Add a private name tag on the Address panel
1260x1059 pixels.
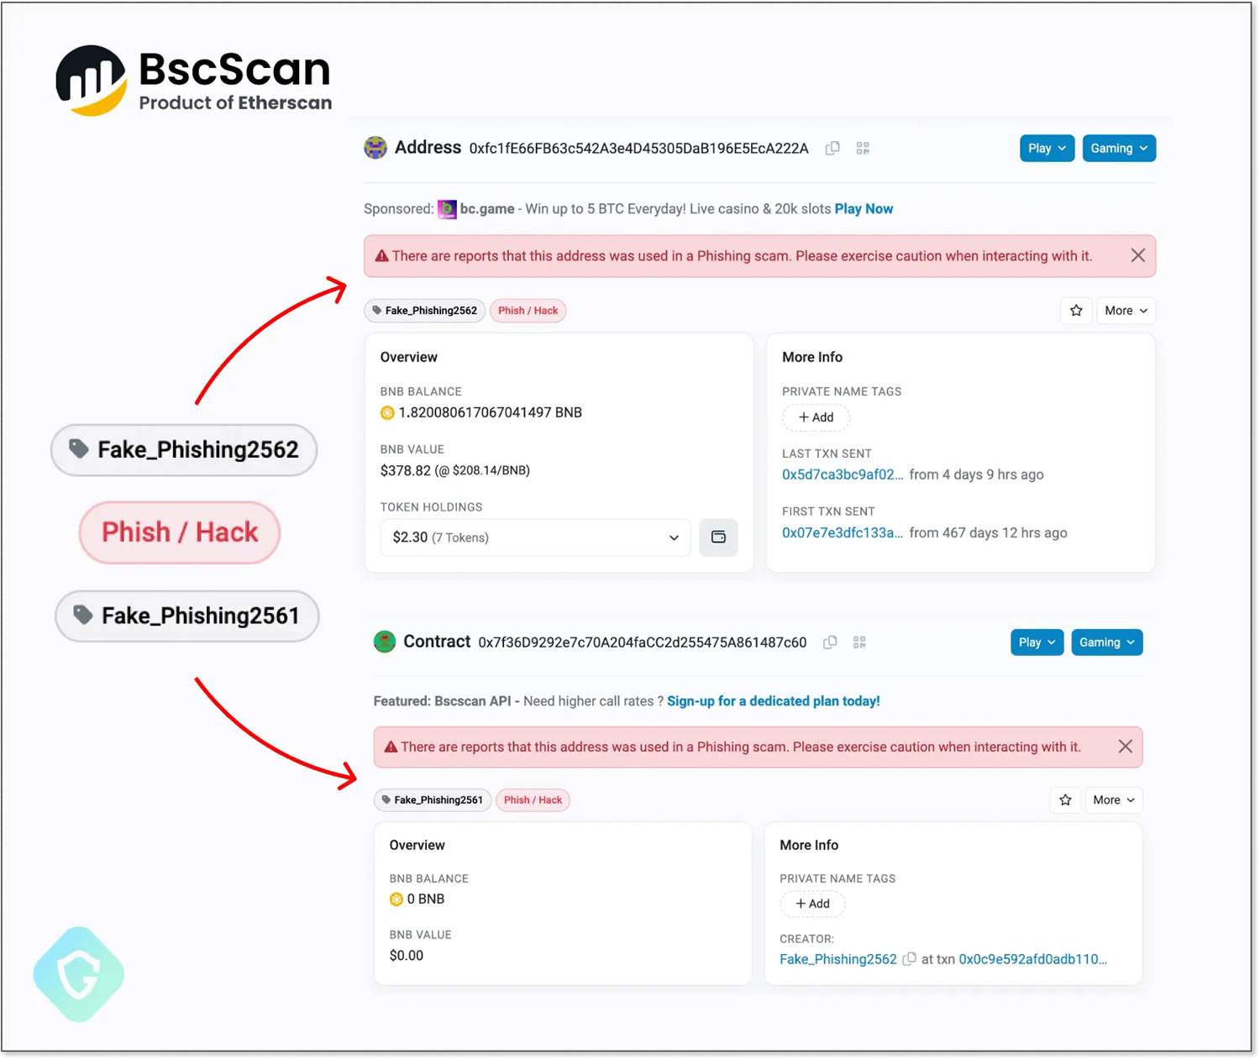[x=816, y=417]
